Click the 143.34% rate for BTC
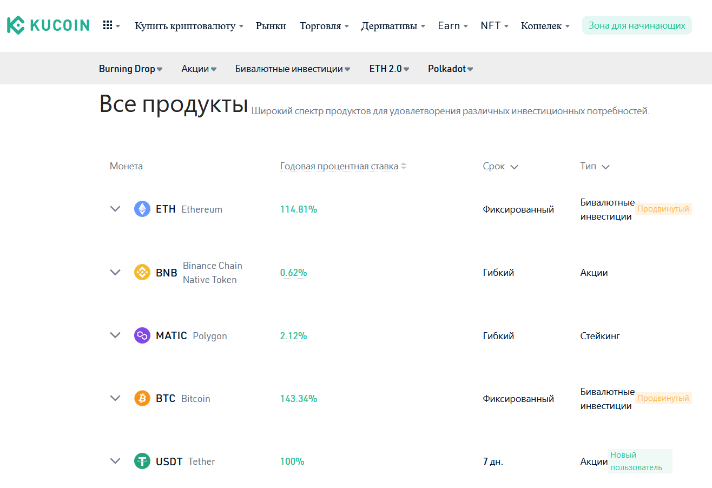This screenshot has width=712, height=488. (299, 399)
